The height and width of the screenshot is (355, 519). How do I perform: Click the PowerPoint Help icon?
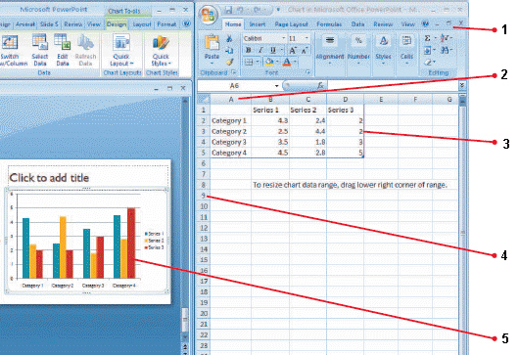point(187,23)
